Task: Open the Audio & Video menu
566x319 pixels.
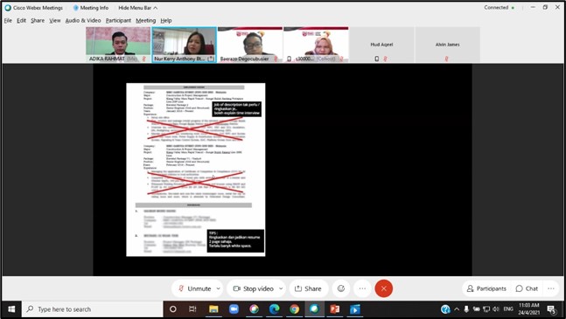Action: [83, 21]
